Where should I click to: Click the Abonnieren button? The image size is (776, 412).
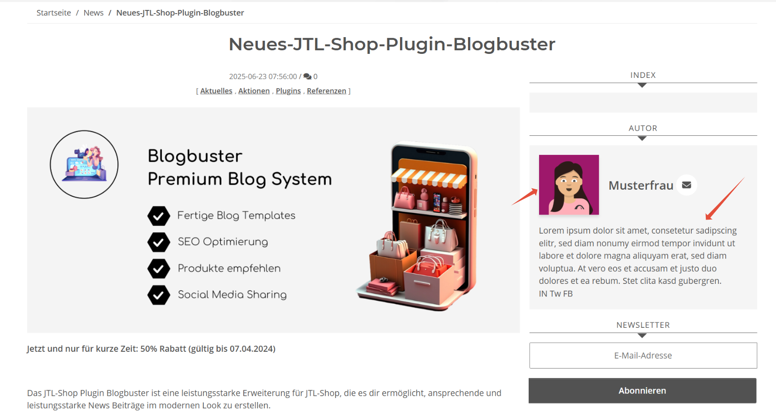(642, 391)
